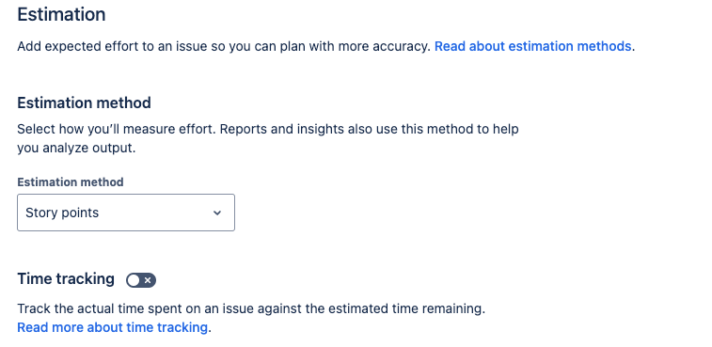Screen dimensions: 712x347
Task: Click the white knob of Time tracking switch
Action: pos(133,280)
